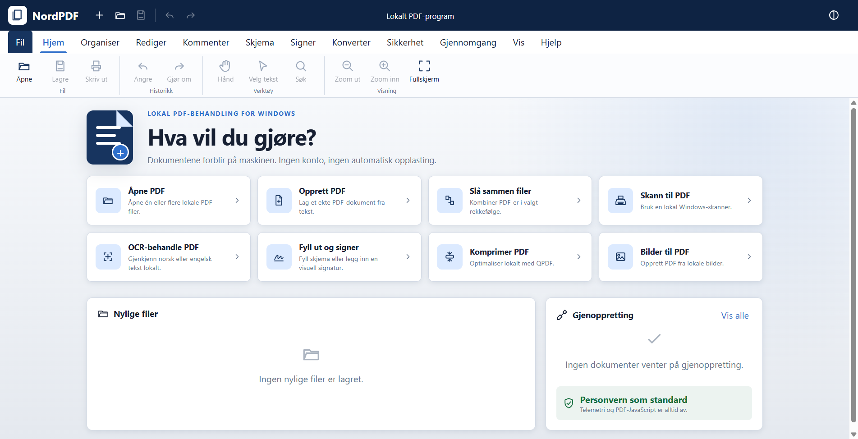Viewport: 858px width, 439px height.
Task: Enter Fullskjerm mode
Action: coord(424,72)
